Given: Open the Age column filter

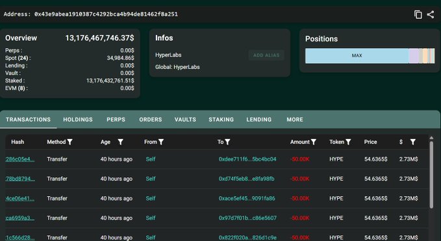Looking at the screenshot, I should pos(120,142).
